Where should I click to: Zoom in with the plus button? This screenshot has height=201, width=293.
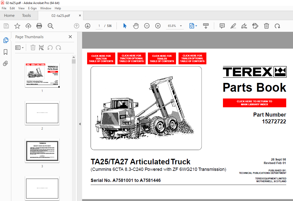158,26
